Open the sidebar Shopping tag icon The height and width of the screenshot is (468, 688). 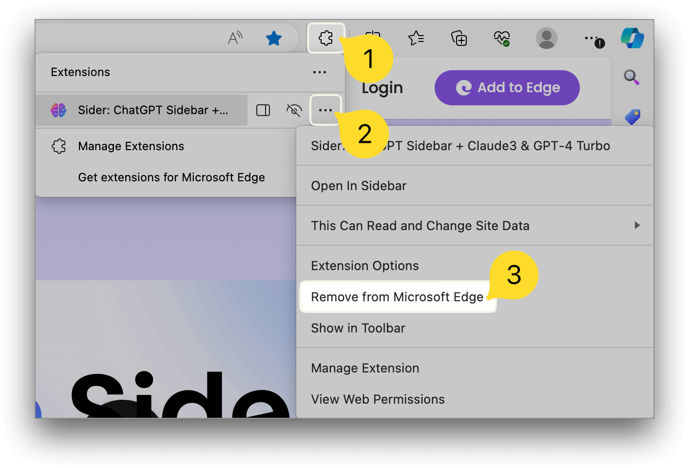632,117
